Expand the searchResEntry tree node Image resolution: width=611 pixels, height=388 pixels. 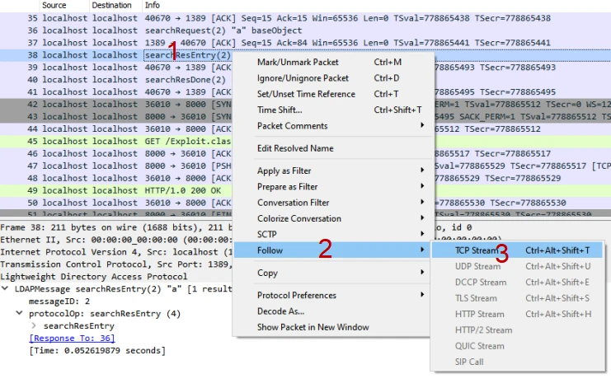click(33, 326)
